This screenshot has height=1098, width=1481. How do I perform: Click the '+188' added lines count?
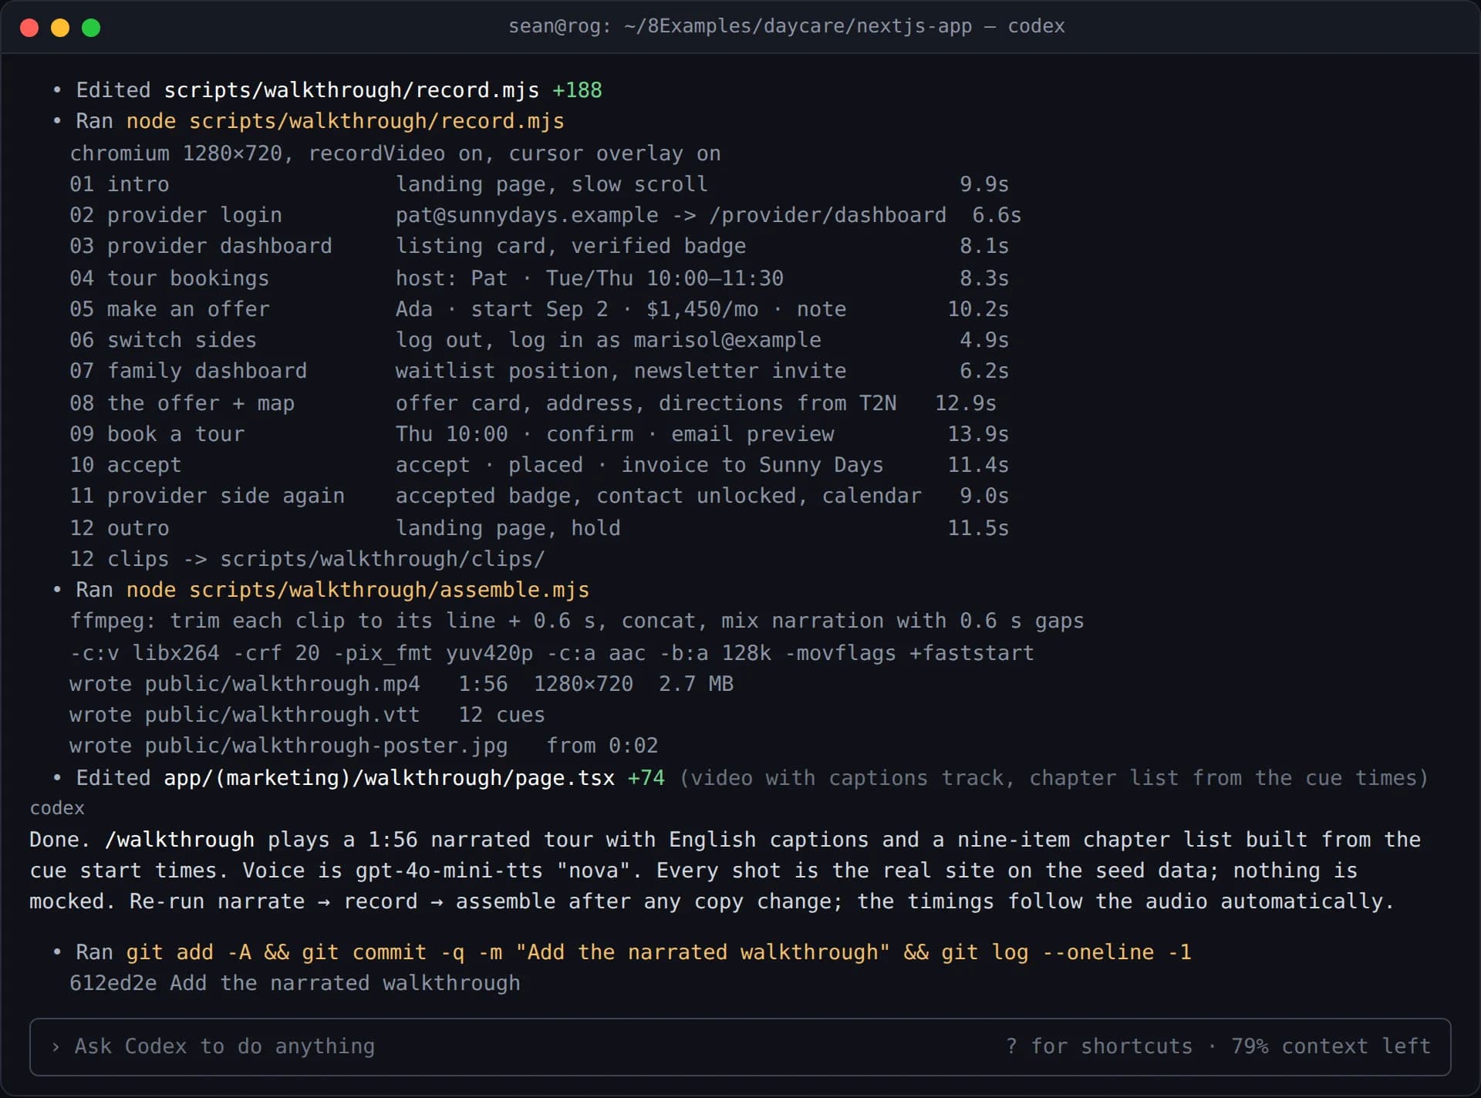[577, 90]
